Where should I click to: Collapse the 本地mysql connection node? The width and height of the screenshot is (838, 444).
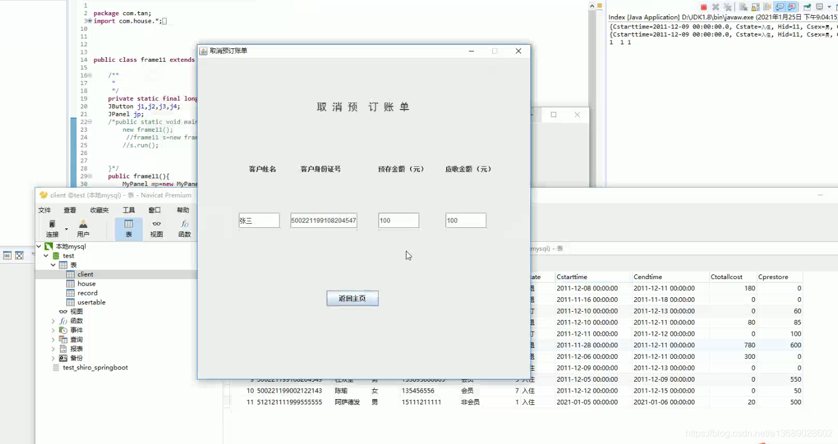39,246
